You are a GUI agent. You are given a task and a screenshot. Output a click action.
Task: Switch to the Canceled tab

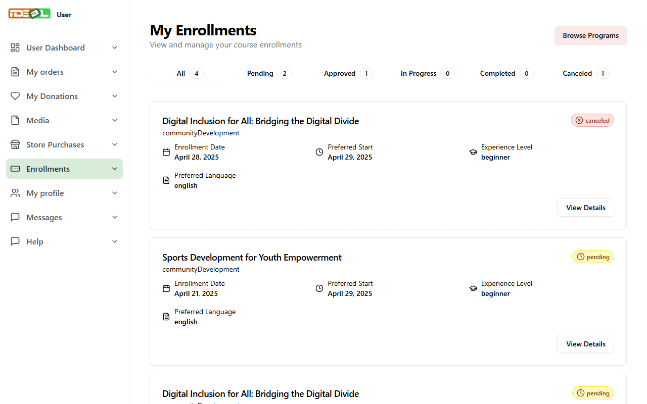[586, 73]
